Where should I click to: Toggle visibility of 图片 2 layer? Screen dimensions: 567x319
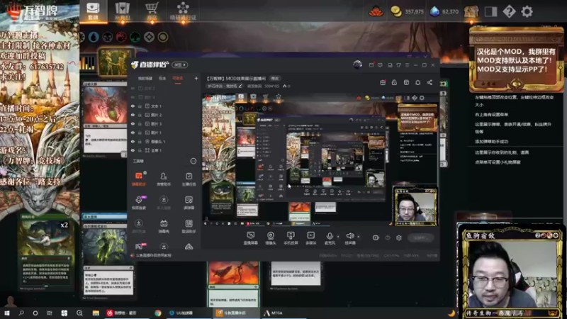133,115
